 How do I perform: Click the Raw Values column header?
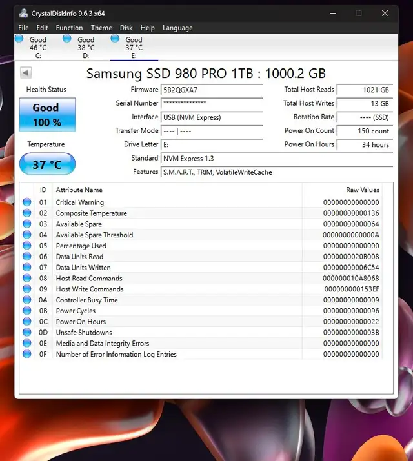pos(363,190)
